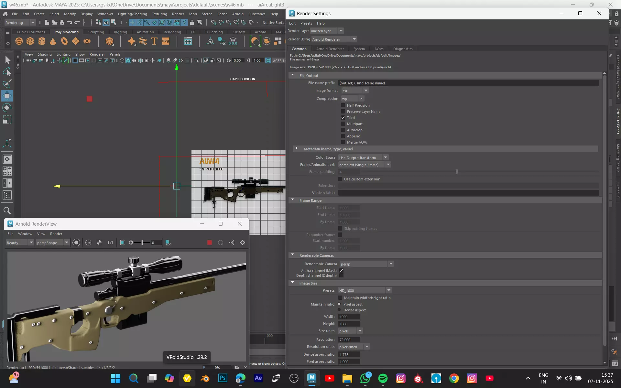Open After Effects from the taskbar

[258, 378]
